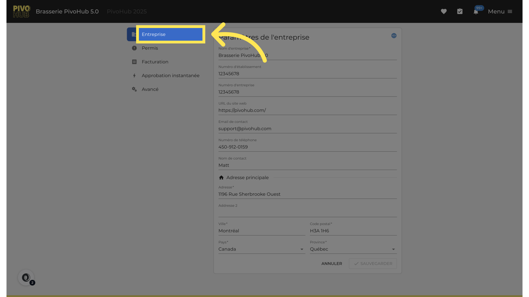Click the Avancé gears icon

click(x=134, y=89)
